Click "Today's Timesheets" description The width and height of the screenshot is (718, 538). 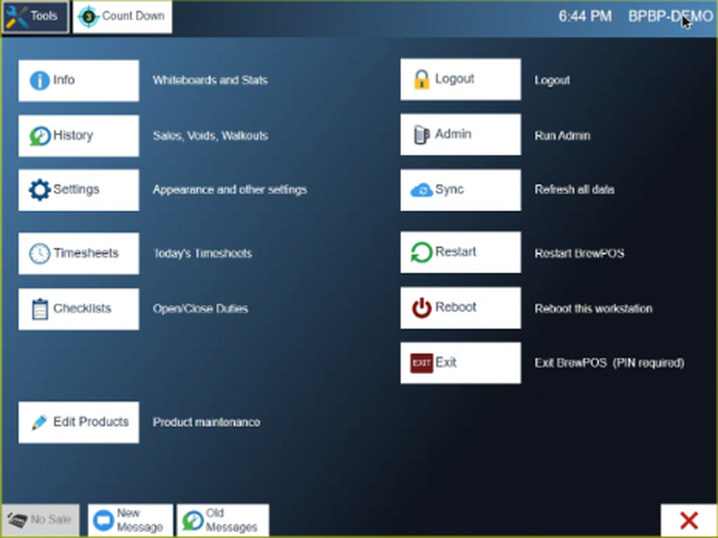pos(203,254)
